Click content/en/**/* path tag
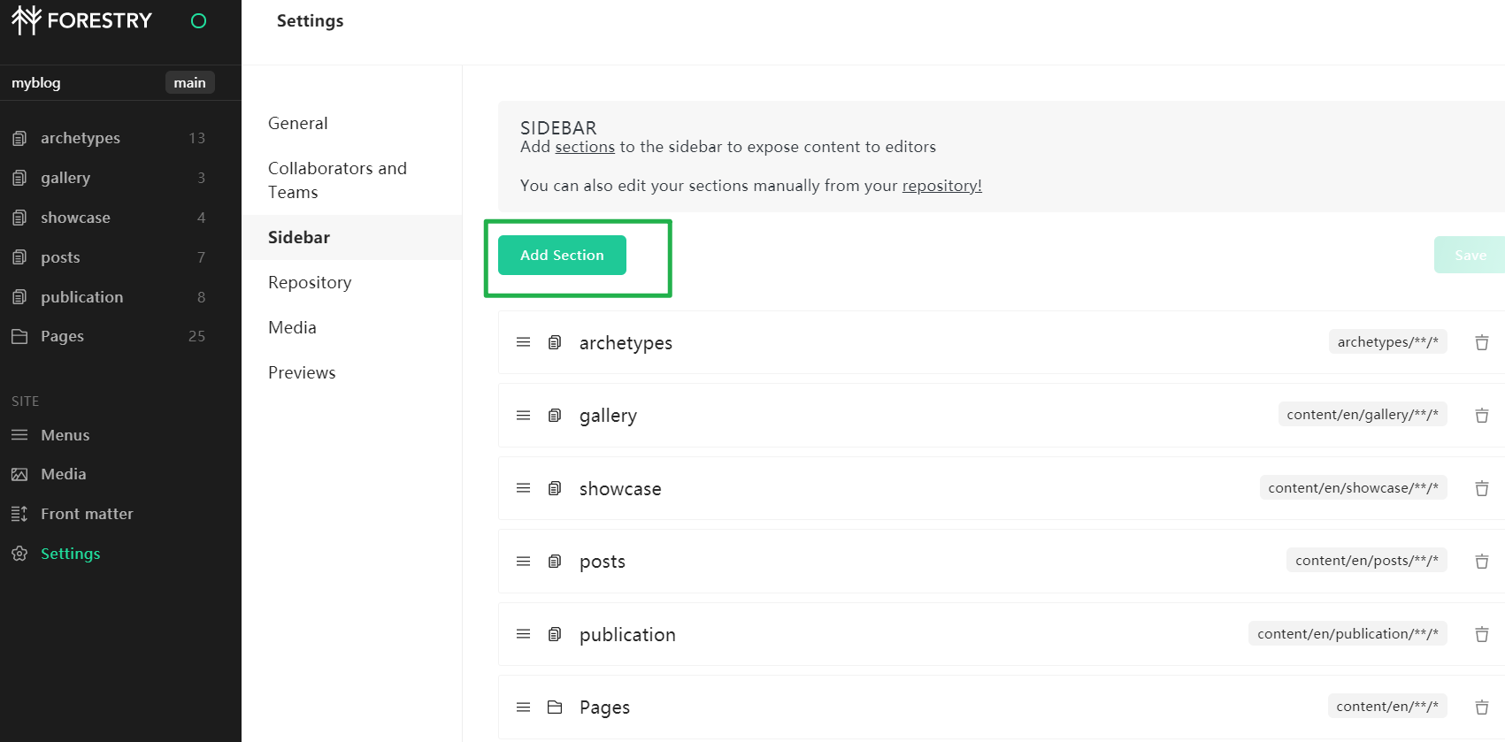This screenshot has width=1505, height=742. pyautogui.click(x=1387, y=706)
